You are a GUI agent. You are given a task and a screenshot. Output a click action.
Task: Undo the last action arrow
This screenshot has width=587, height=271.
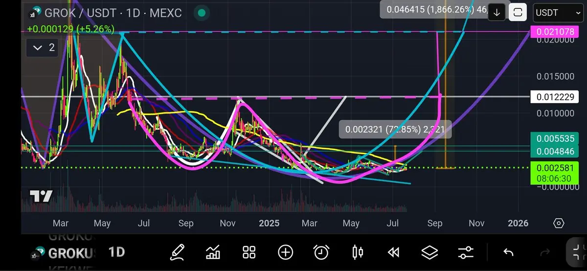508,252
